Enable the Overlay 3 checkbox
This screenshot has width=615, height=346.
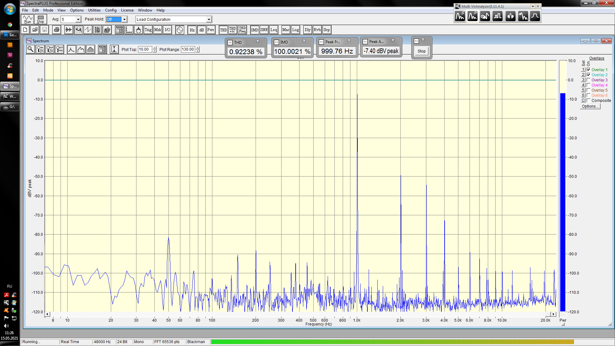pyautogui.click(x=588, y=80)
